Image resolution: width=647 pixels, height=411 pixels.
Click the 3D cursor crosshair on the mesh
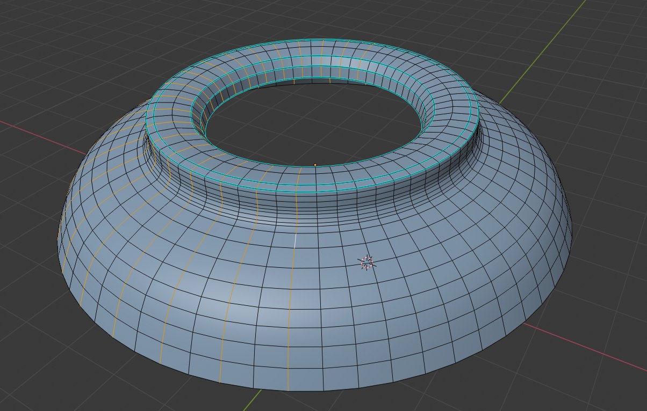coord(367,262)
